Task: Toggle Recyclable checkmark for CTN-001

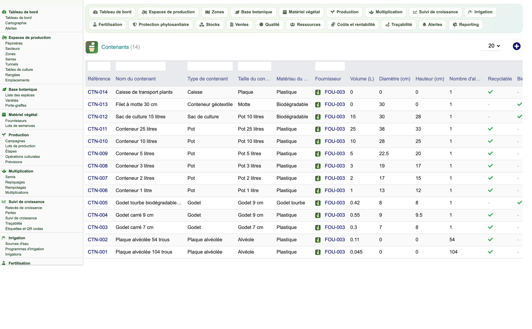Action: 490,252
